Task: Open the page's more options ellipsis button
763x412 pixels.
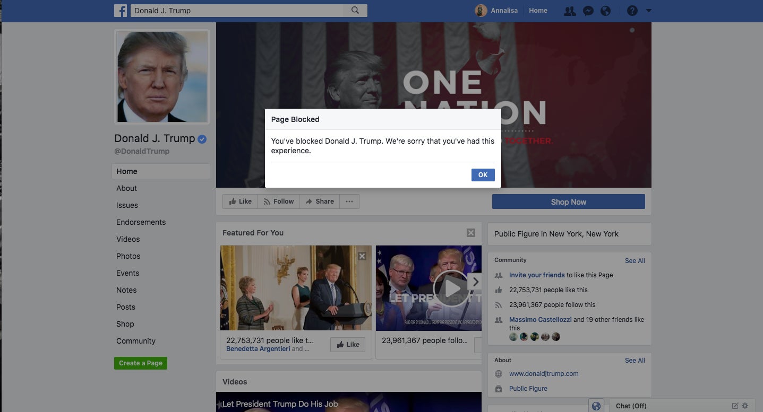Action: pos(349,201)
